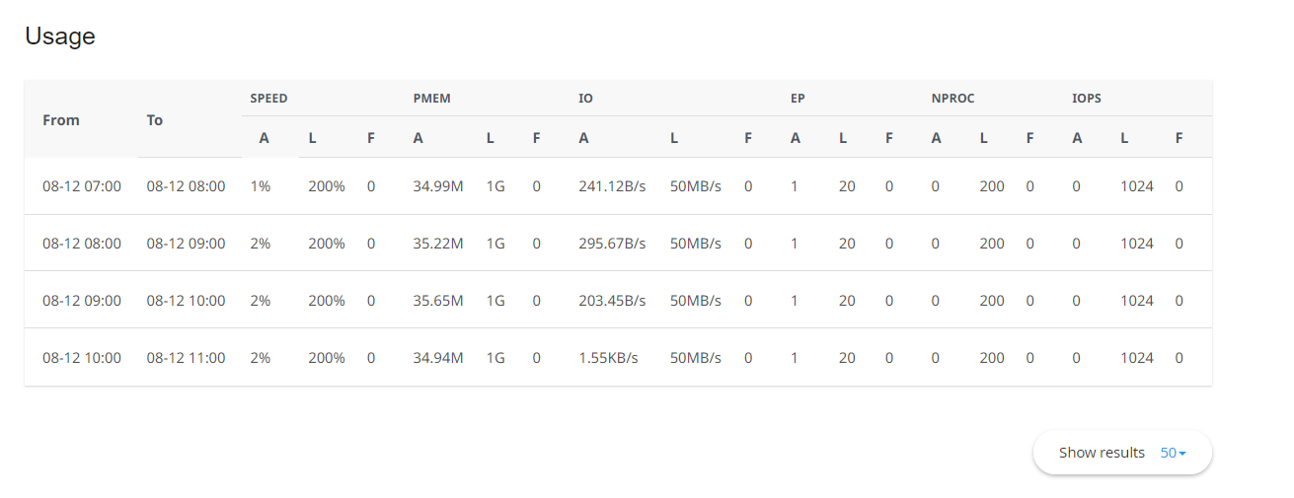
Task: Click the SPEED group header
Action: coord(268,99)
